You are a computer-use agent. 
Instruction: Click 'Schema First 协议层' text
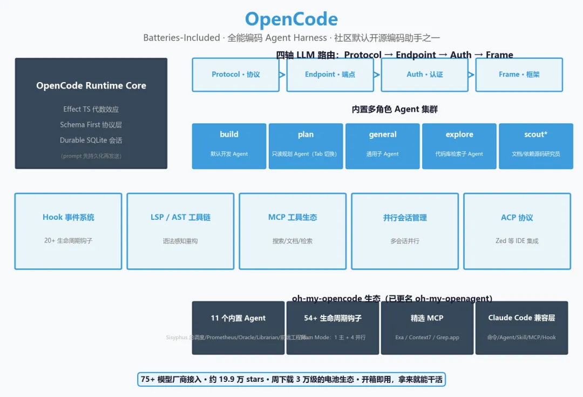point(91,125)
